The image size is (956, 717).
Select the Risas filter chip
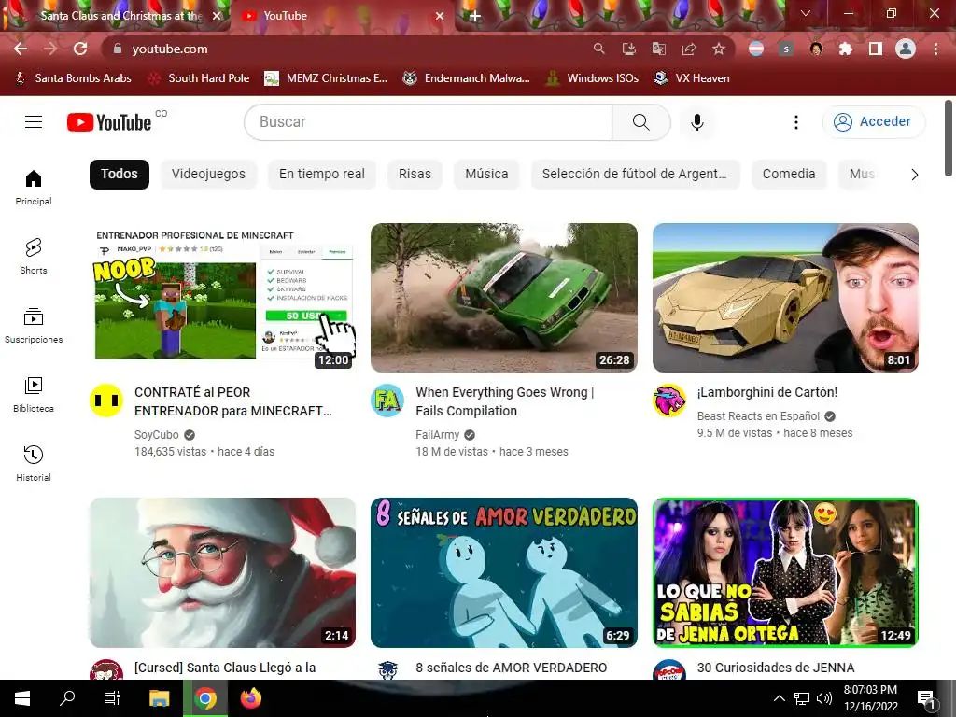(415, 175)
